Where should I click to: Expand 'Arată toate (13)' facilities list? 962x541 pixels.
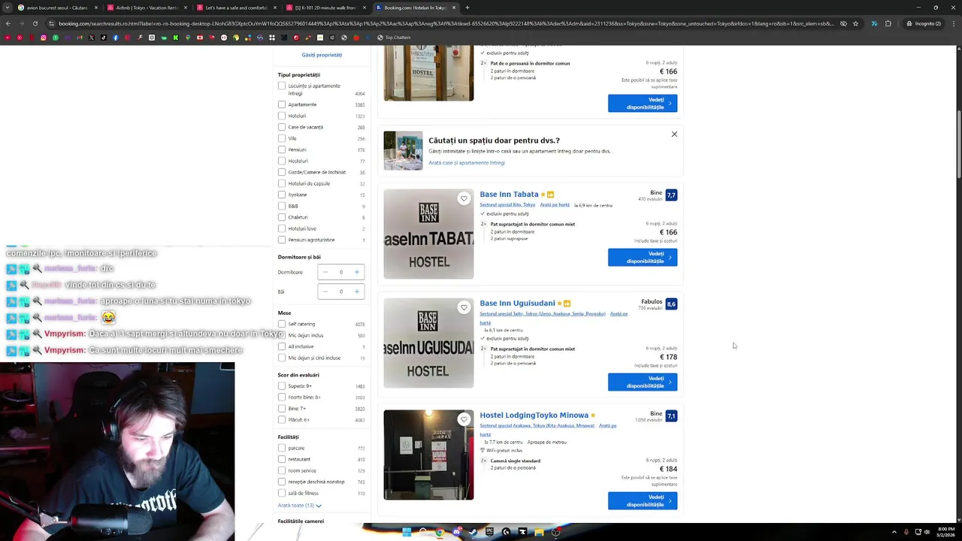(299, 506)
